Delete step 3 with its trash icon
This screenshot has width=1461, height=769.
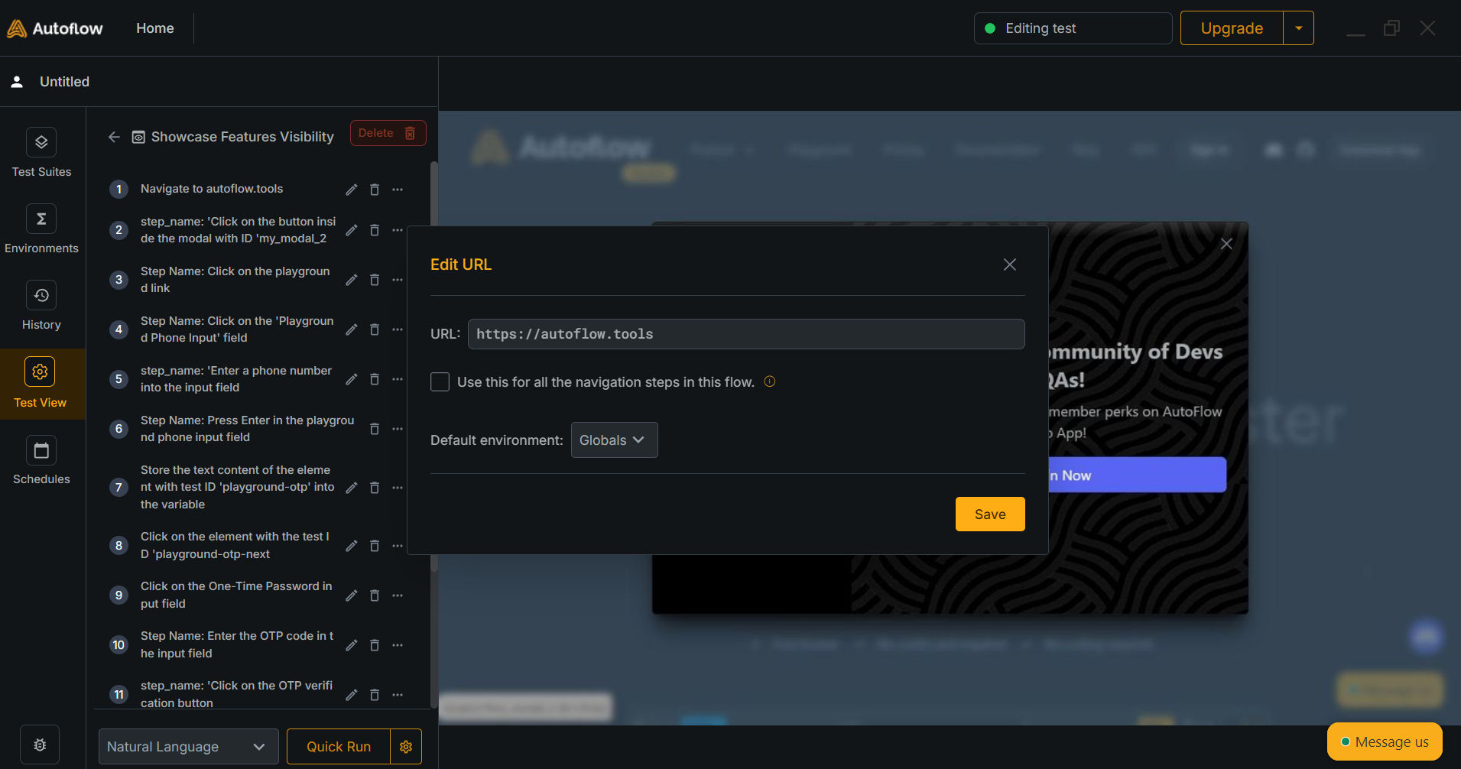[x=375, y=280]
